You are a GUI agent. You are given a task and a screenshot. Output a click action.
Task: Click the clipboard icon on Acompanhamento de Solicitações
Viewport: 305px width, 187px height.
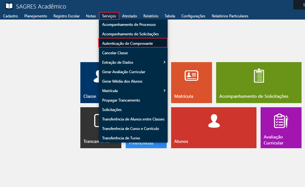[259, 76]
